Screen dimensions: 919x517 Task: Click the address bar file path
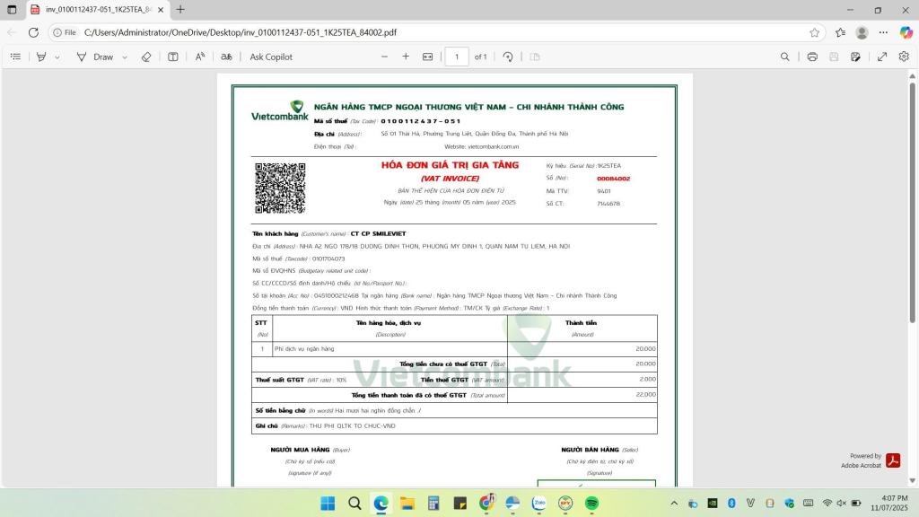[x=241, y=32]
